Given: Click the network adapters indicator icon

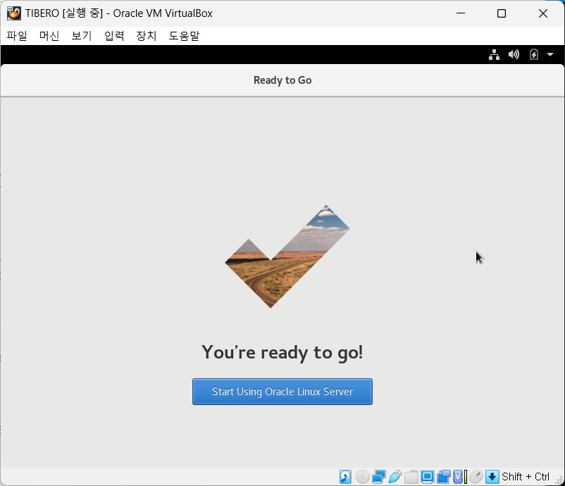Looking at the screenshot, I should [x=379, y=477].
